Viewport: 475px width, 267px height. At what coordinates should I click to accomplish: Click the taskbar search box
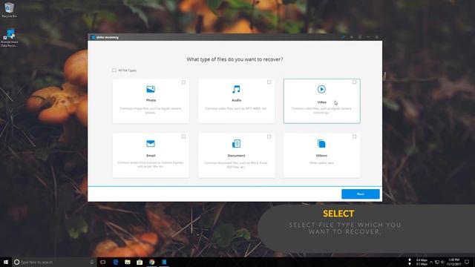pos(54,262)
